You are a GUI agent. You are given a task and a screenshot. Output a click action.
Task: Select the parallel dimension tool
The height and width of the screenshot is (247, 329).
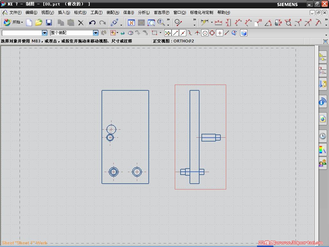click(x=238, y=23)
